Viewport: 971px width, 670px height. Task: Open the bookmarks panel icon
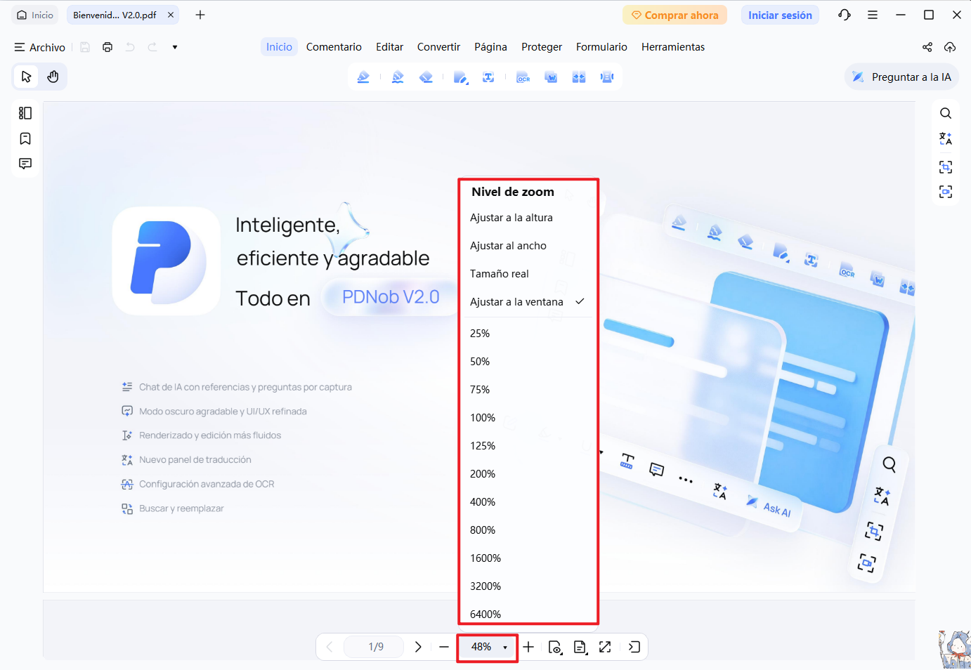point(25,138)
